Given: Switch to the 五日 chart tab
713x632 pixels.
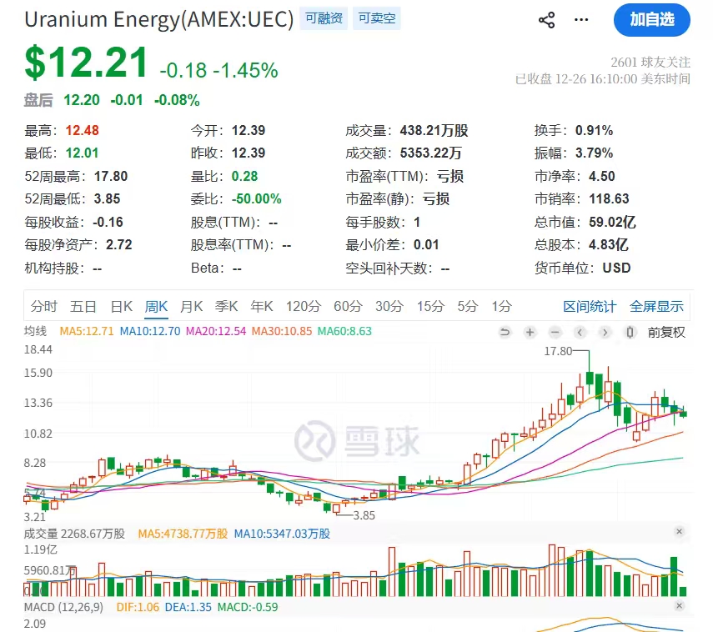Looking at the screenshot, I should (83, 307).
